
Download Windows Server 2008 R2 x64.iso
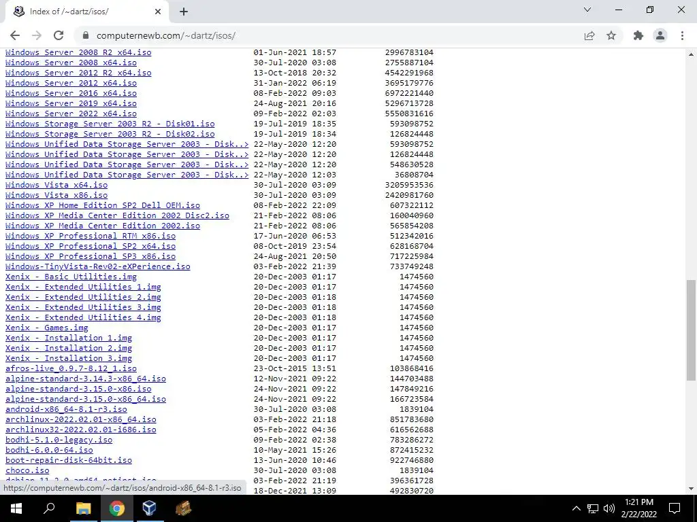tap(78, 52)
